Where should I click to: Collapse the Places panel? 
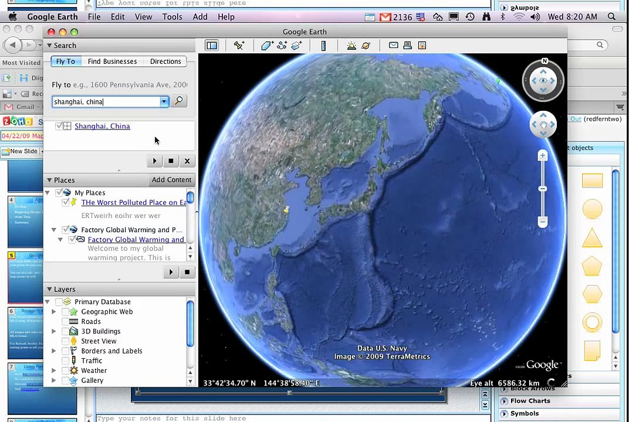click(49, 181)
